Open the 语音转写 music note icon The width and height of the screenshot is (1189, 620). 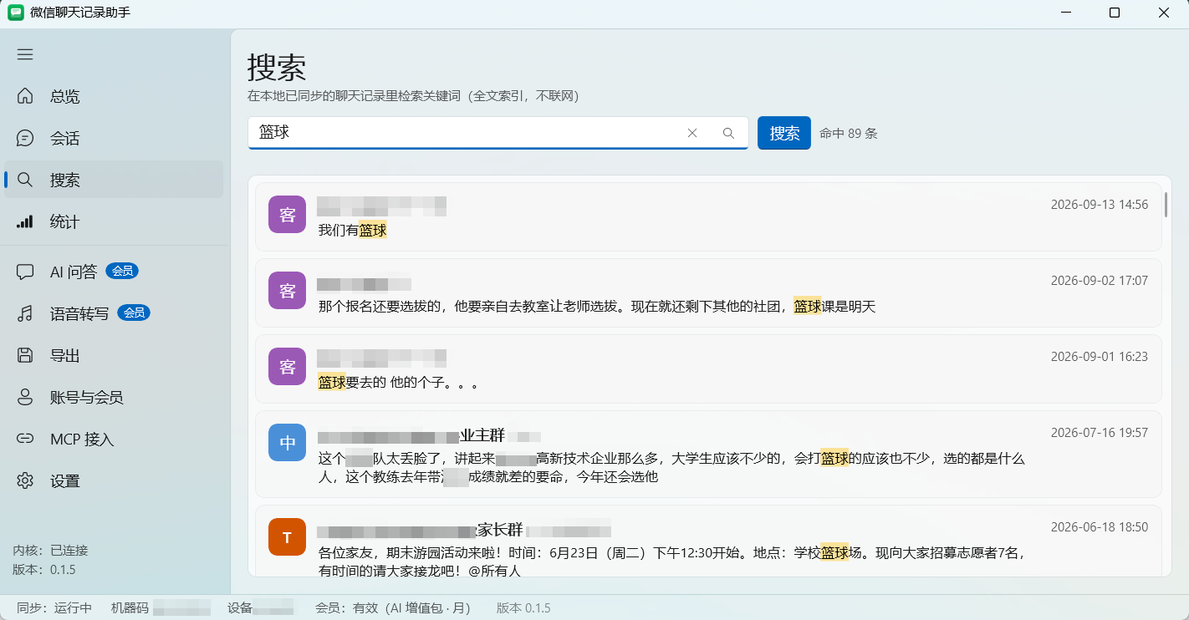tap(25, 313)
